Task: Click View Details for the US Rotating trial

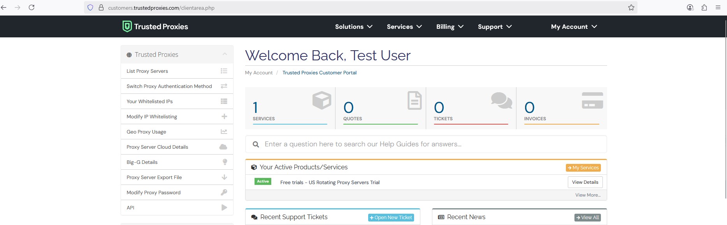Action: (x=585, y=182)
